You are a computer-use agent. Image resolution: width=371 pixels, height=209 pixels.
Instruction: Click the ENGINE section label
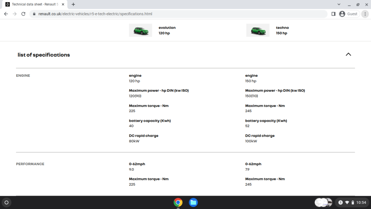23,75
